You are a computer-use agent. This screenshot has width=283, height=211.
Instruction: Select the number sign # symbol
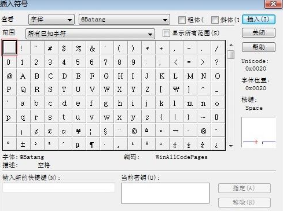(52, 48)
